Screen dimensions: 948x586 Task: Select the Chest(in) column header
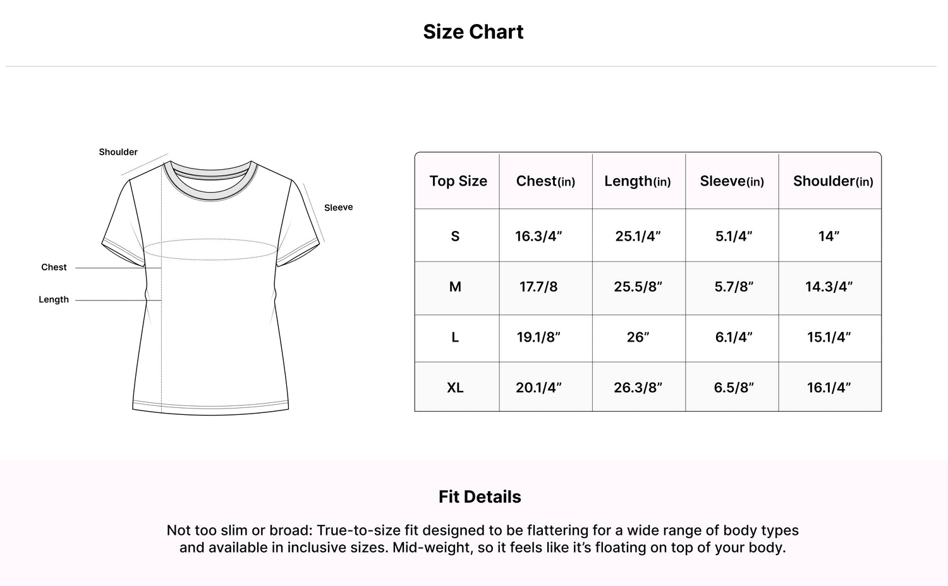(x=545, y=181)
